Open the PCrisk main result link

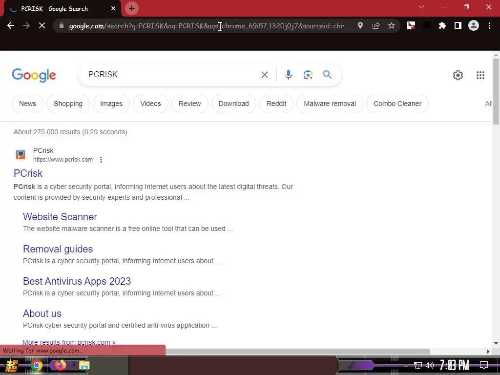[28, 173]
